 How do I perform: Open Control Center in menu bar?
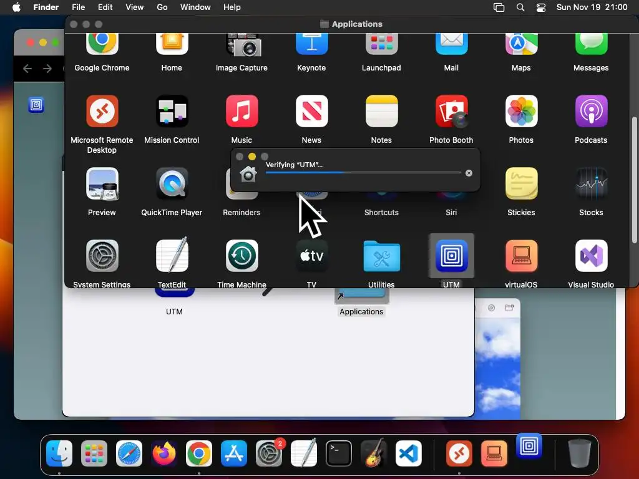(541, 7)
